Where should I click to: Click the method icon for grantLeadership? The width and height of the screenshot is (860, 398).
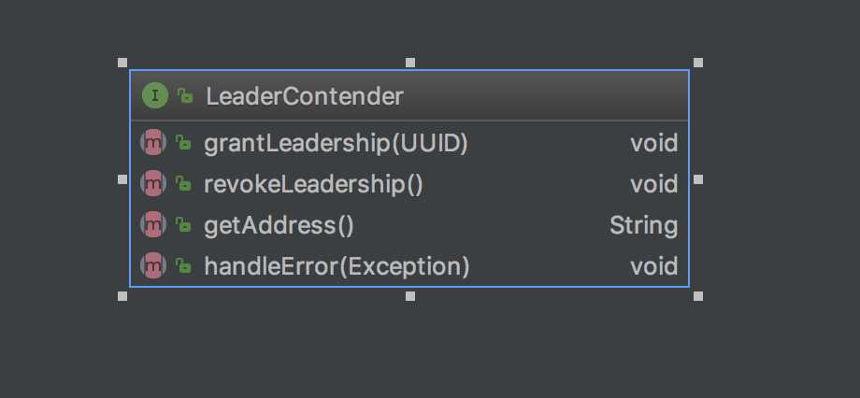click(153, 143)
